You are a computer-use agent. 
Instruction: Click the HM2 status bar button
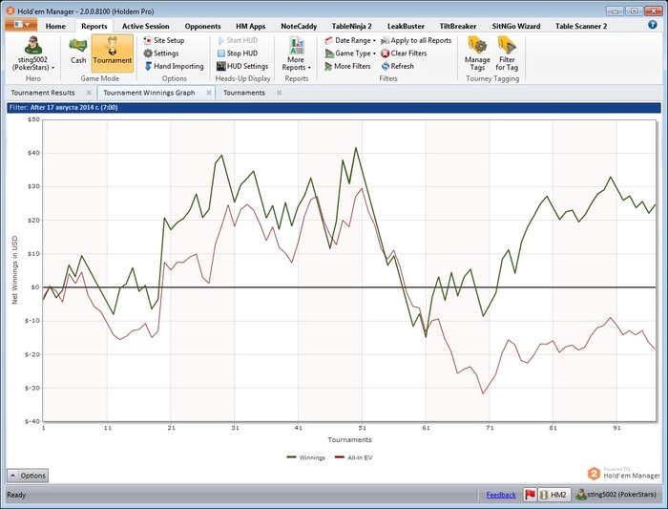(x=554, y=495)
